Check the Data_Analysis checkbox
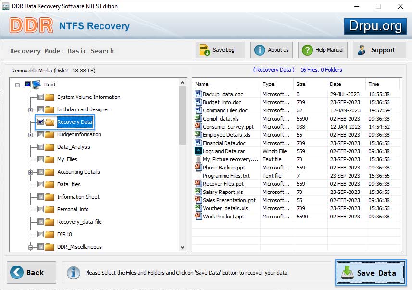The height and width of the screenshot is (290, 412). coord(40,147)
